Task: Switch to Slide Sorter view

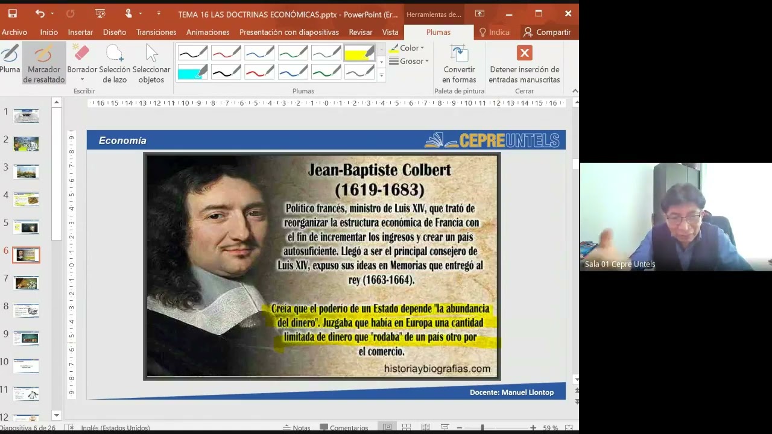Action: (407, 428)
